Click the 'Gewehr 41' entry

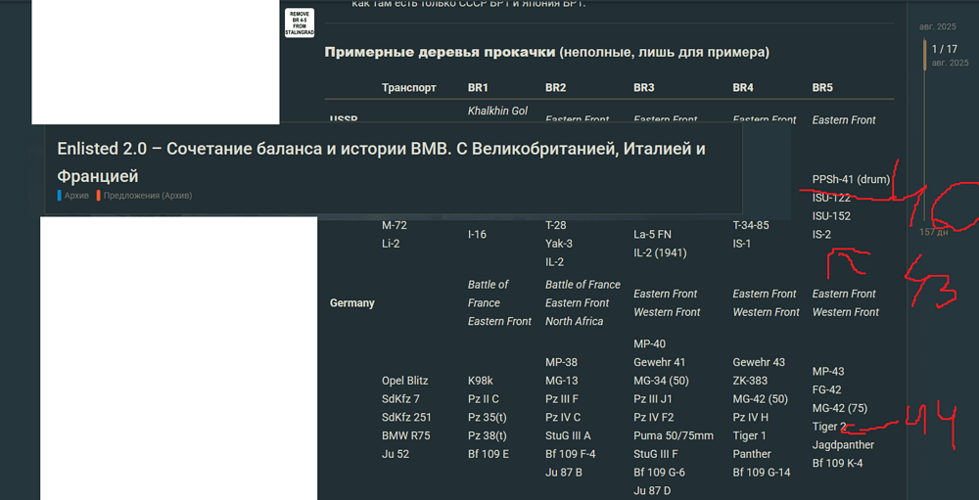point(658,363)
